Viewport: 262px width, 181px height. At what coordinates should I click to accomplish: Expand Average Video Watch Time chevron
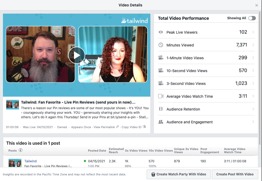[x=253, y=96]
